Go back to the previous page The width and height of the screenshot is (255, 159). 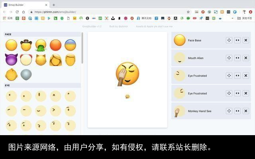[4, 12]
